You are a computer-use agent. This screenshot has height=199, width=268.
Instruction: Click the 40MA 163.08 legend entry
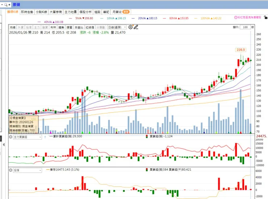click(50, 22)
